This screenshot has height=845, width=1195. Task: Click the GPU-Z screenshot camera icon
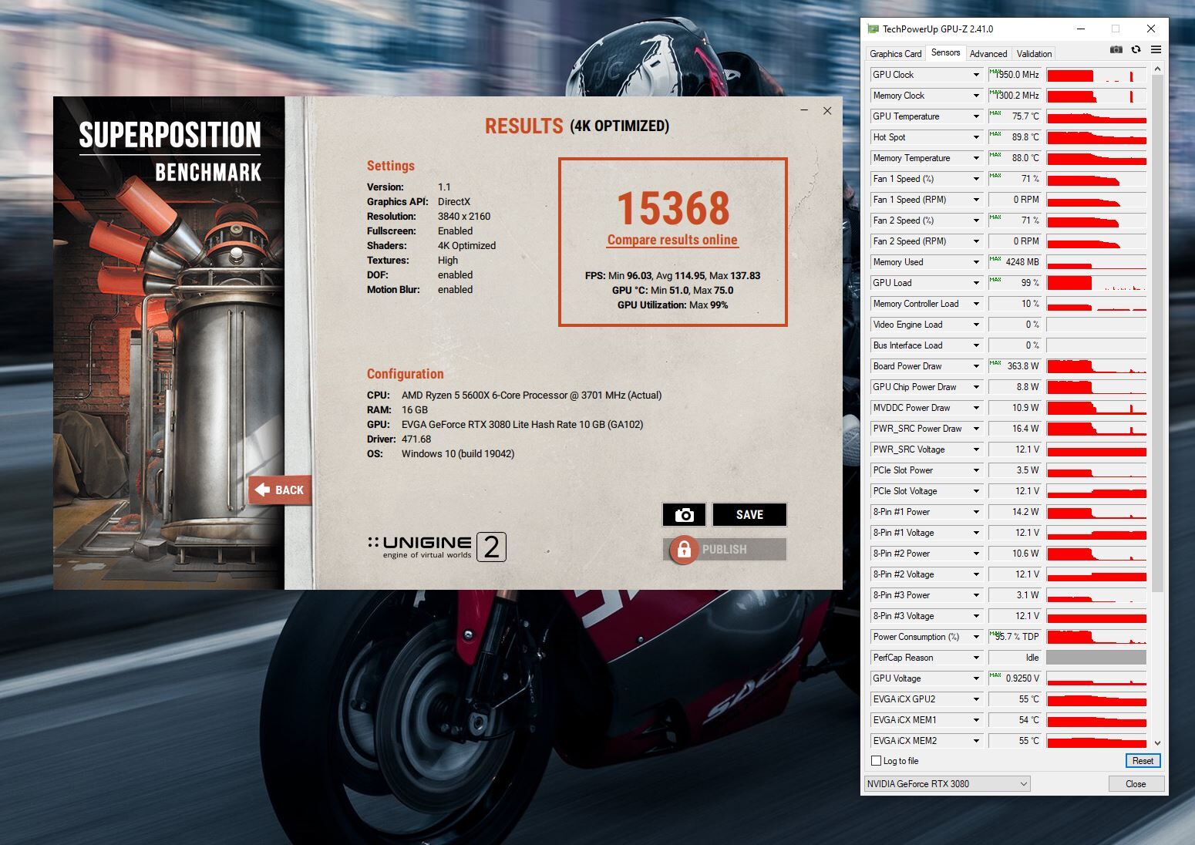coord(1116,49)
